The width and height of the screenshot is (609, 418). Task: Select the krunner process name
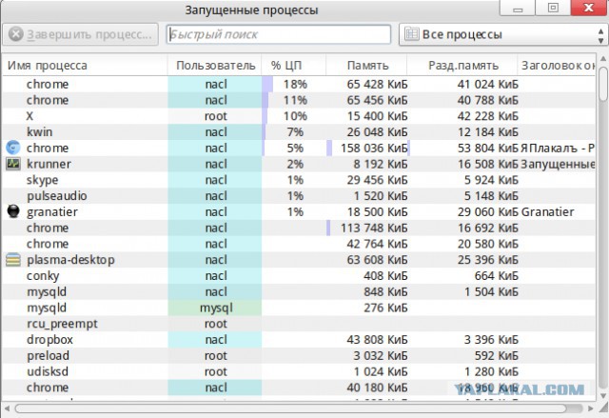click(x=49, y=164)
